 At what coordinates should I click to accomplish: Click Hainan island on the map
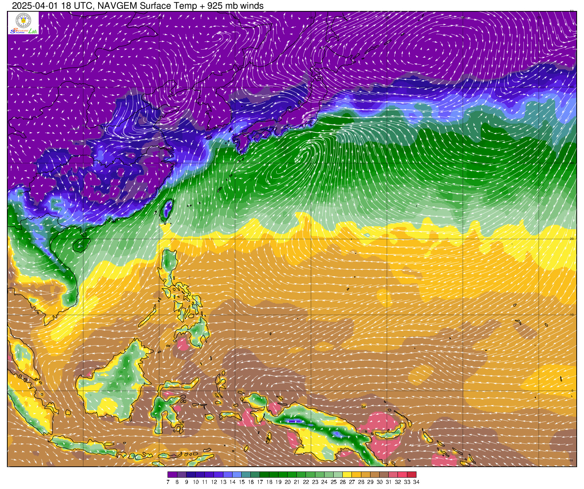pyautogui.click(x=81, y=245)
